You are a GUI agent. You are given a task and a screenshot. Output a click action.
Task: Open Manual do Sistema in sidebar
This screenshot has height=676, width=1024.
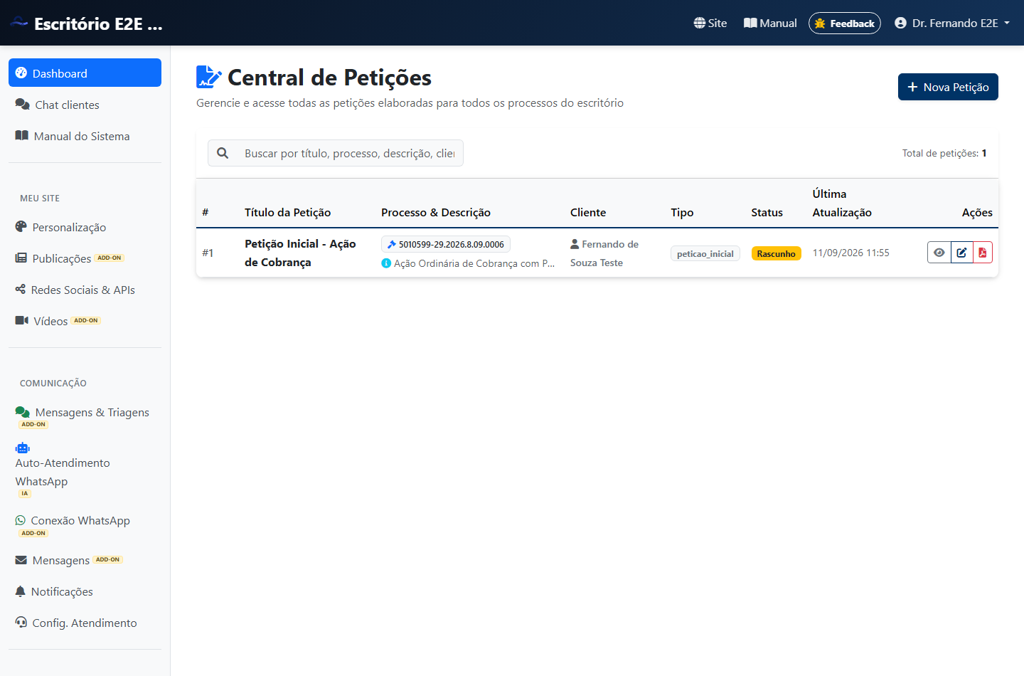point(85,136)
